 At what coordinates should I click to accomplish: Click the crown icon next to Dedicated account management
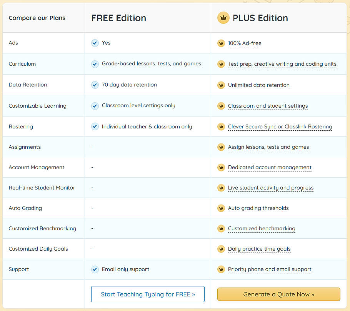tap(221, 167)
